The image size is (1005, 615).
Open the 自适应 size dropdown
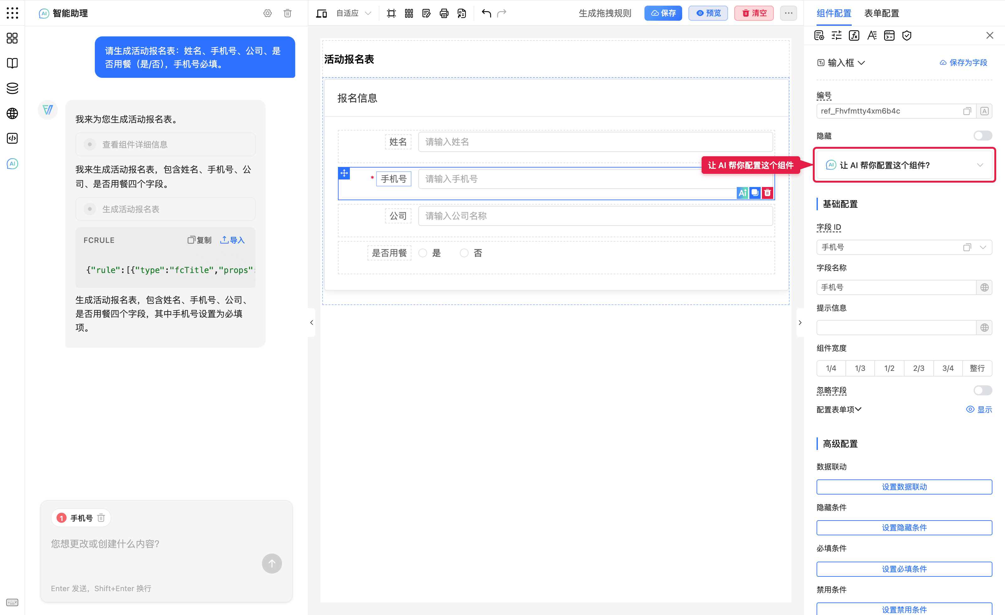tap(353, 13)
